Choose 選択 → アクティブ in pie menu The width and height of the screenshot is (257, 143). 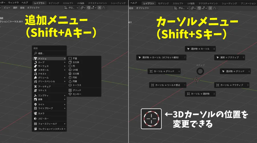[230, 57]
